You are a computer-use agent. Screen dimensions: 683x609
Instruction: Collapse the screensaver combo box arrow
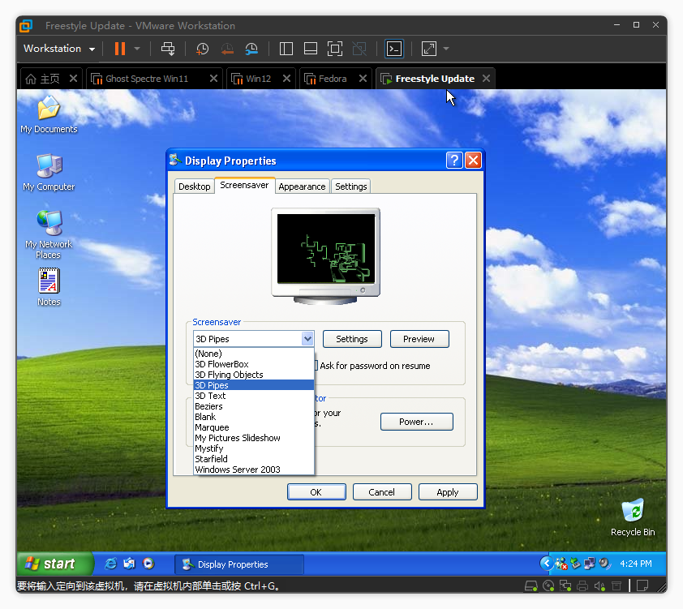(x=307, y=339)
